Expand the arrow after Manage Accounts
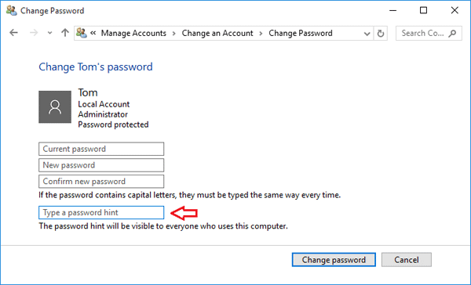 point(174,33)
